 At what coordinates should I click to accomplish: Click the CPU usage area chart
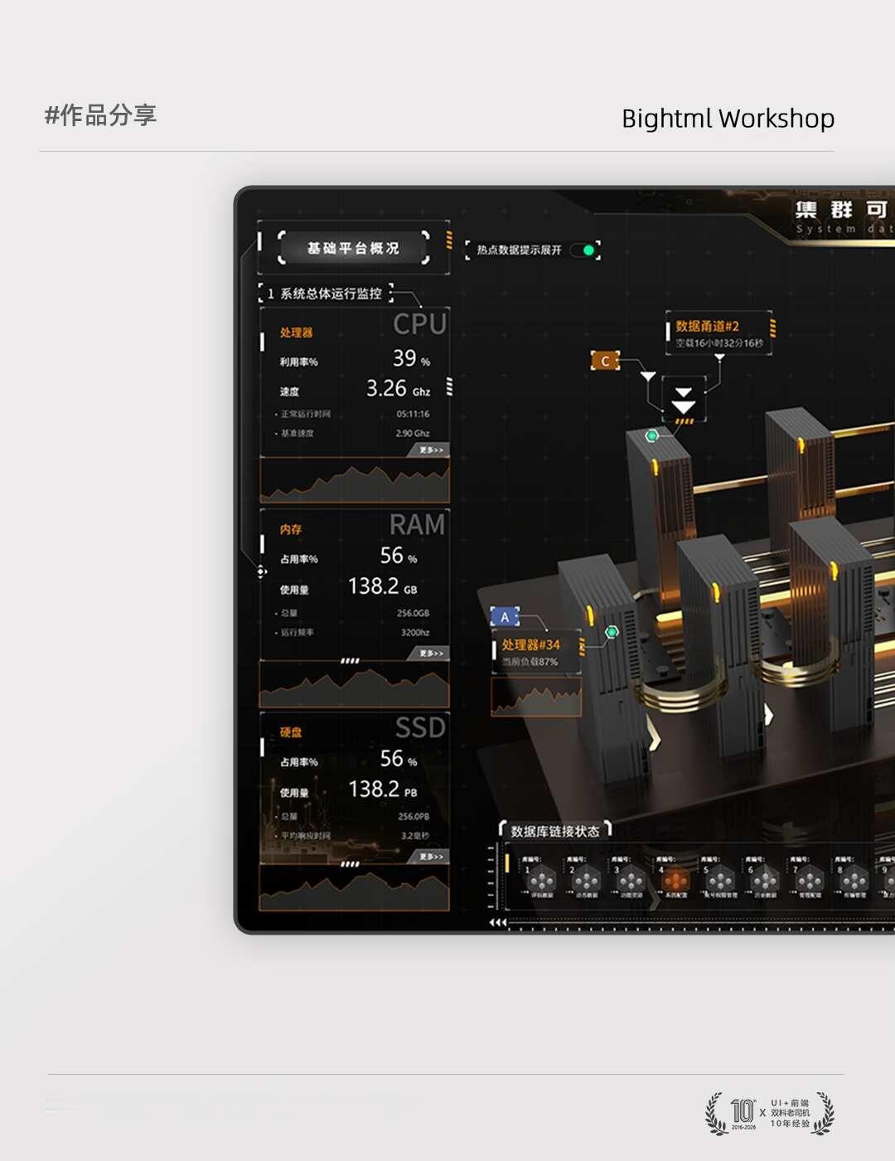pyautogui.click(x=355, y=480)
